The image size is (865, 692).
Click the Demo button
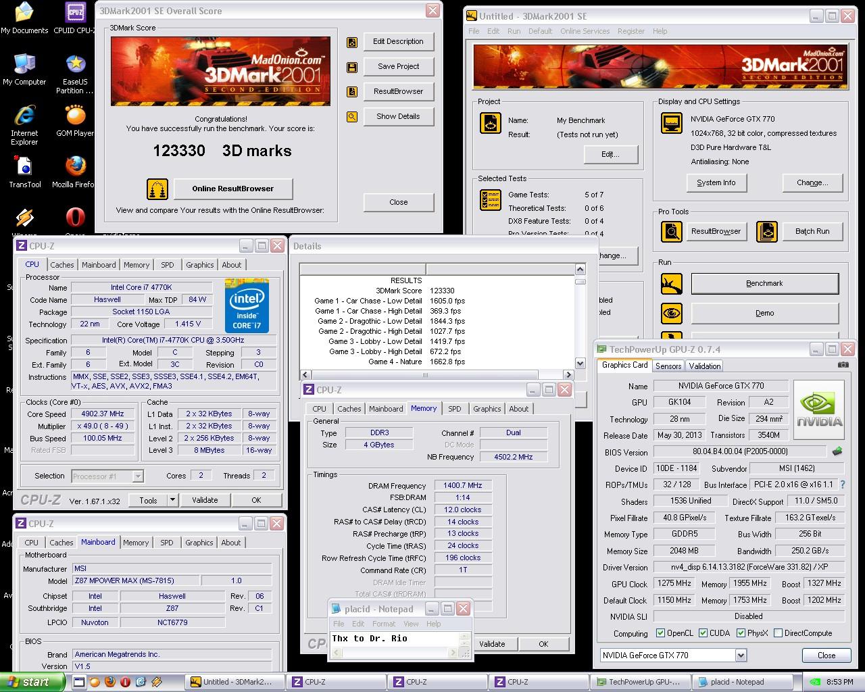click(764, 314)
